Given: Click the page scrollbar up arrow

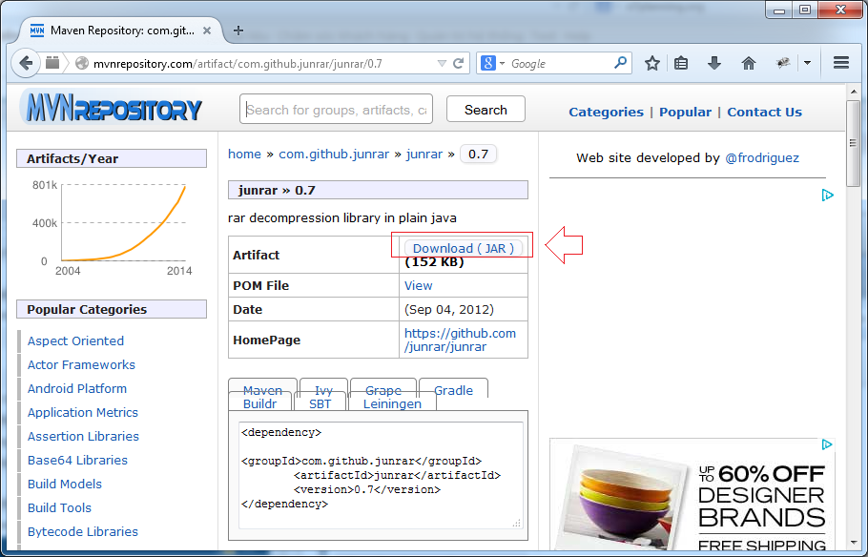Looking at the screenshot, I should (853, 92).
